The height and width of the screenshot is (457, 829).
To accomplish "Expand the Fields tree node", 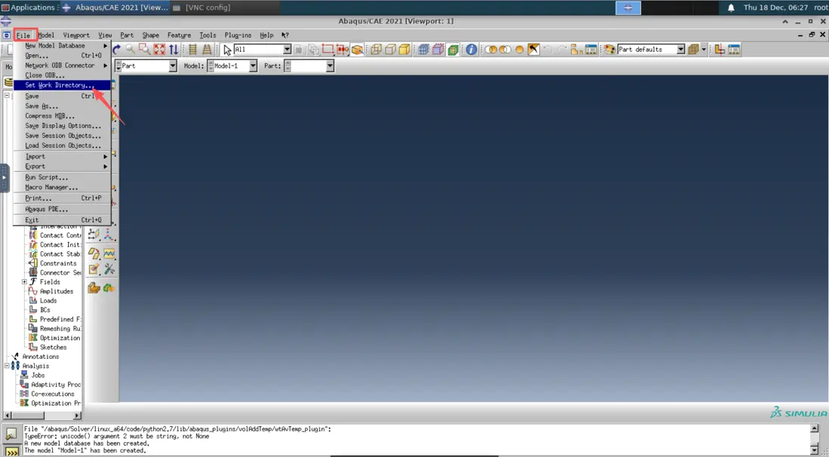I will click(24, 282).
